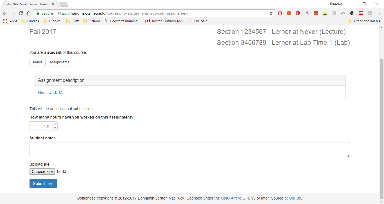Click the Choose File upload button
This screenshot has height=204, width=384.
pos(42,171)
